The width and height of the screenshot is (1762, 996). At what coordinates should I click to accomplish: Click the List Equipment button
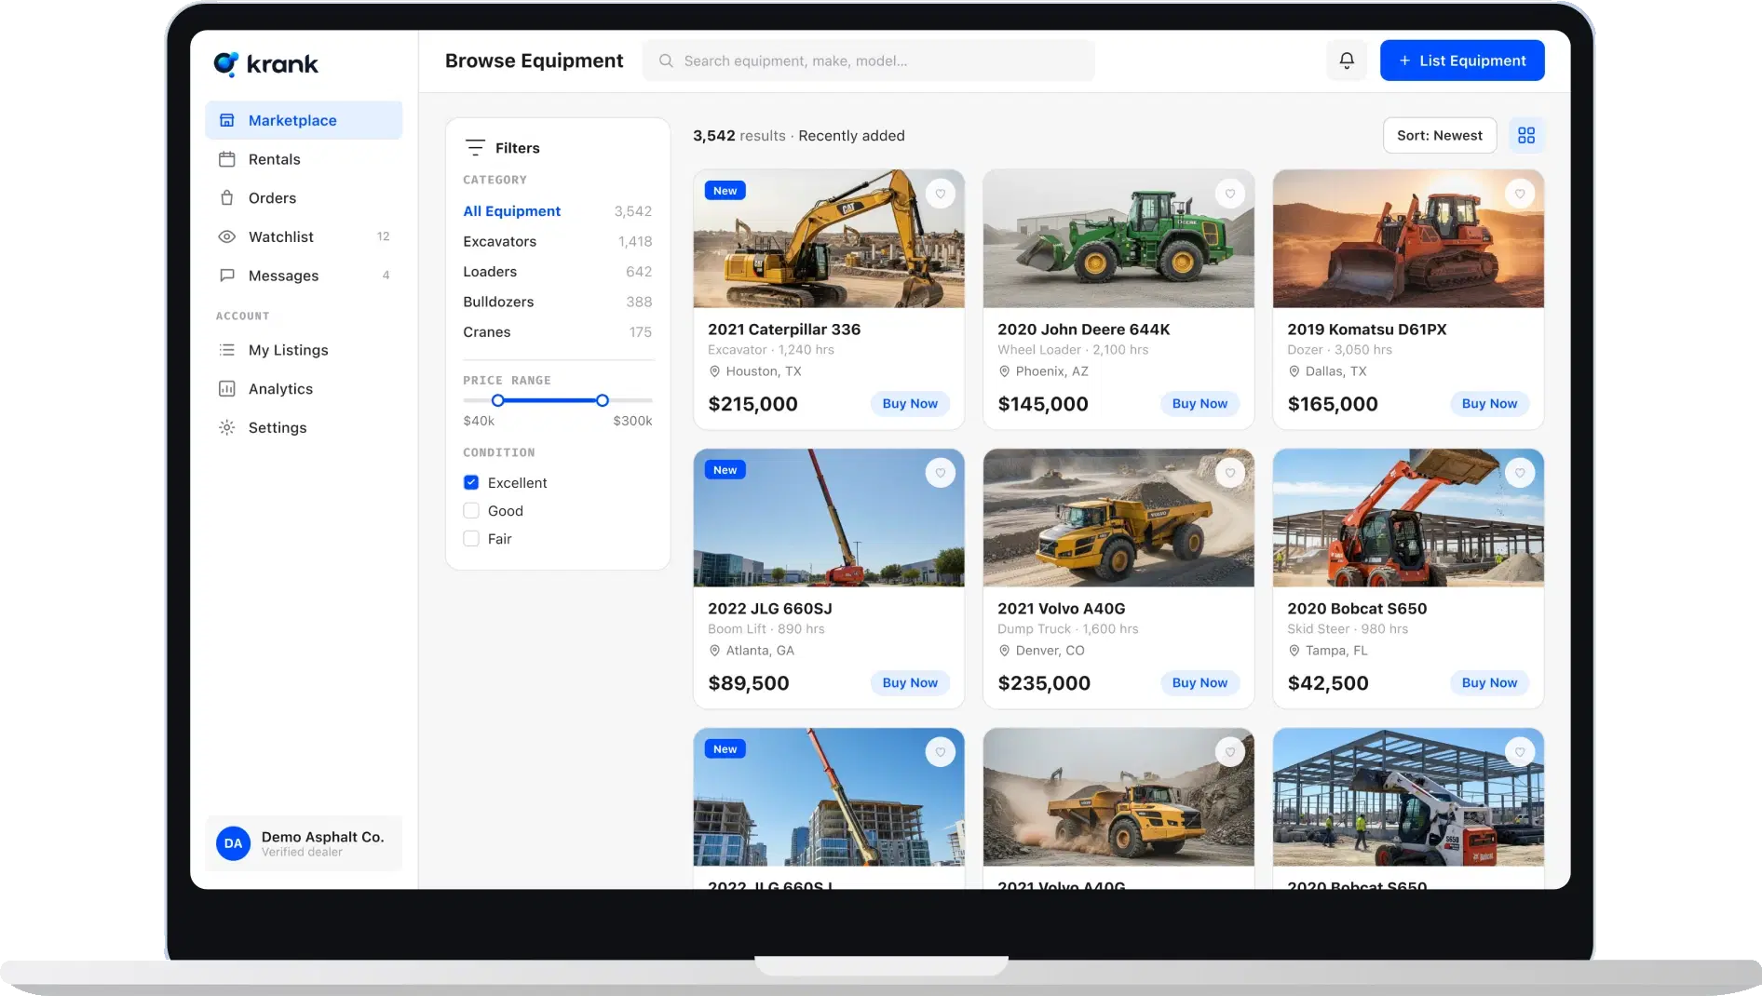tap(1462, 61)
